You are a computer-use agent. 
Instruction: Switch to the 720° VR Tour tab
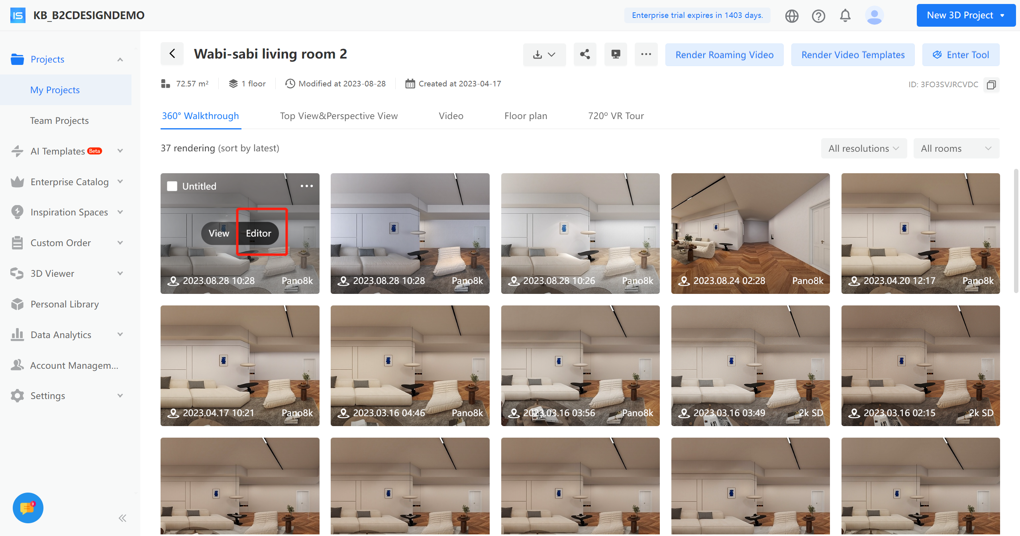coord(616,116)
